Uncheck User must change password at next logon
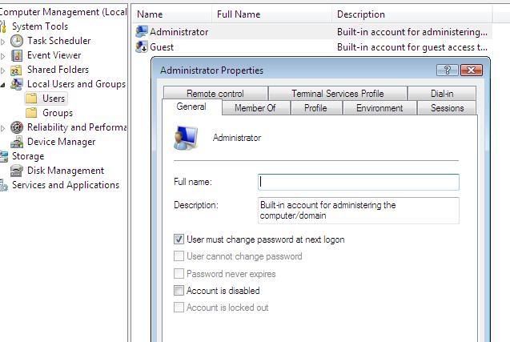 (179, 239)
